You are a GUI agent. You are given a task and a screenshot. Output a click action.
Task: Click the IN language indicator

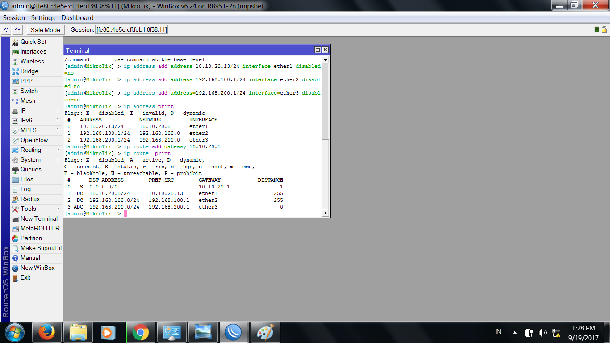click(498, 332)
